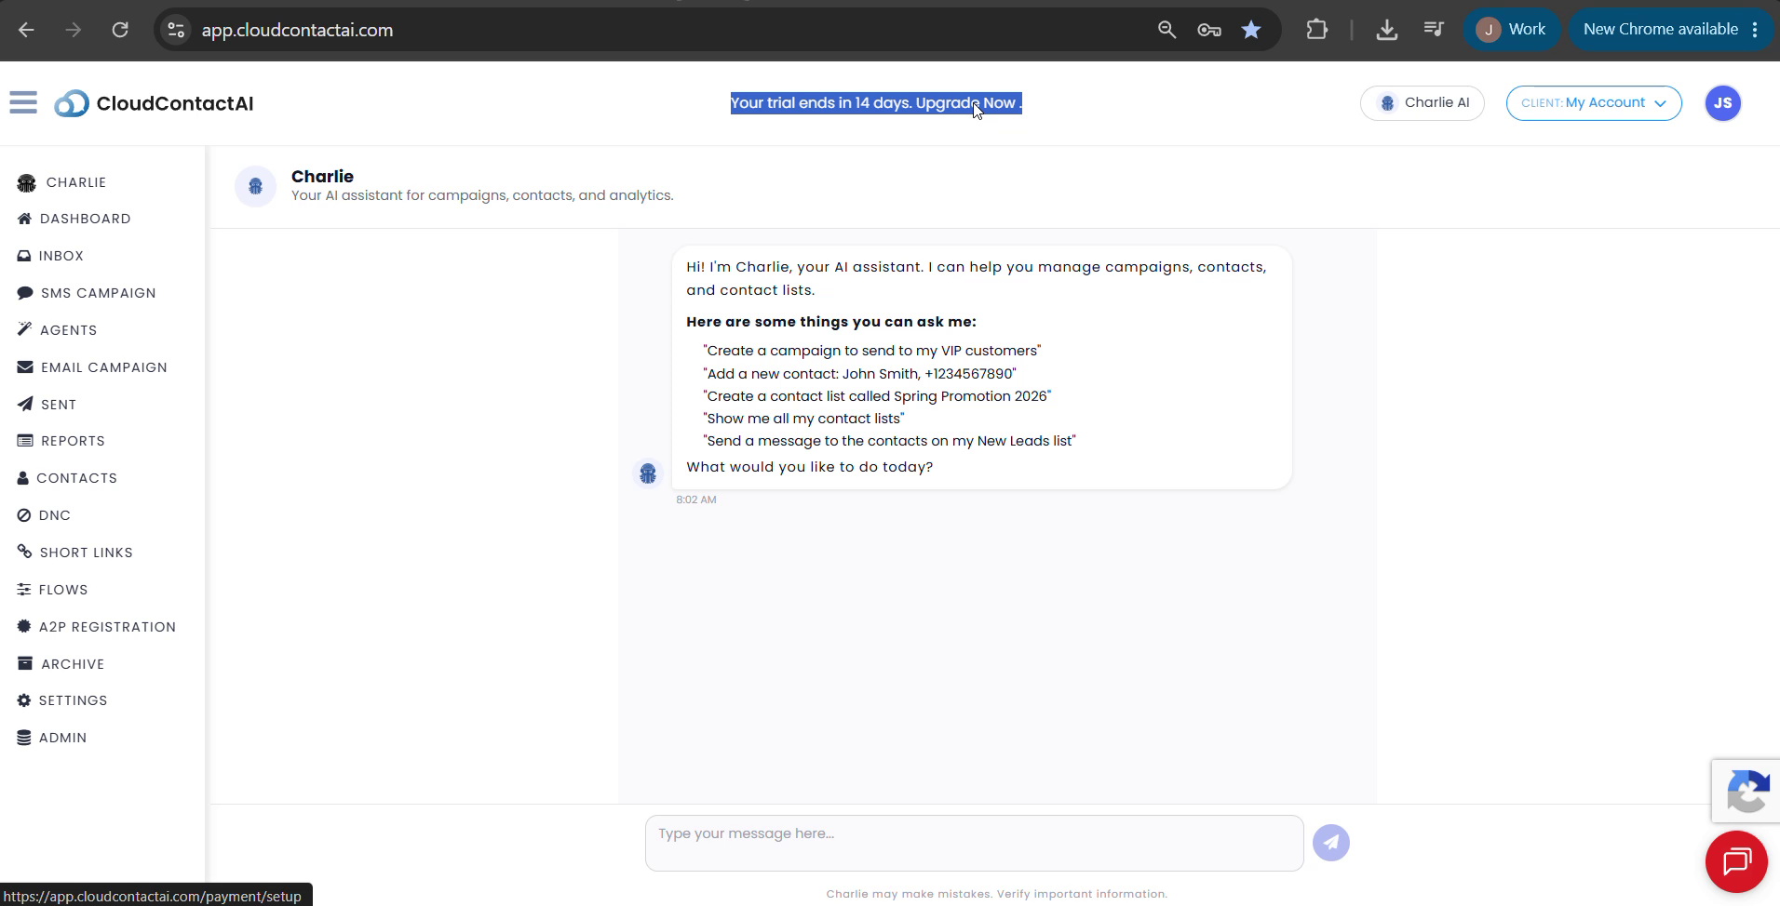The image size is (1780, 906).
Task: Click Charlie avatar in page header
Action: pyautogui.click(x=255, y=186)
